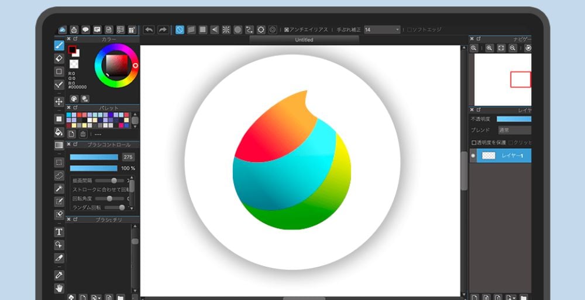The image size is (585, 300).
Task: Pick the Bucket fill tool
Action: [59, 132]
